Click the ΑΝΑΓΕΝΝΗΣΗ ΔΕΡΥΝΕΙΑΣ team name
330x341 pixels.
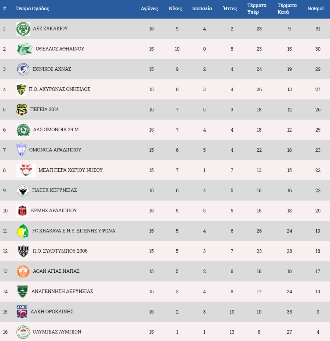(62, 291)
